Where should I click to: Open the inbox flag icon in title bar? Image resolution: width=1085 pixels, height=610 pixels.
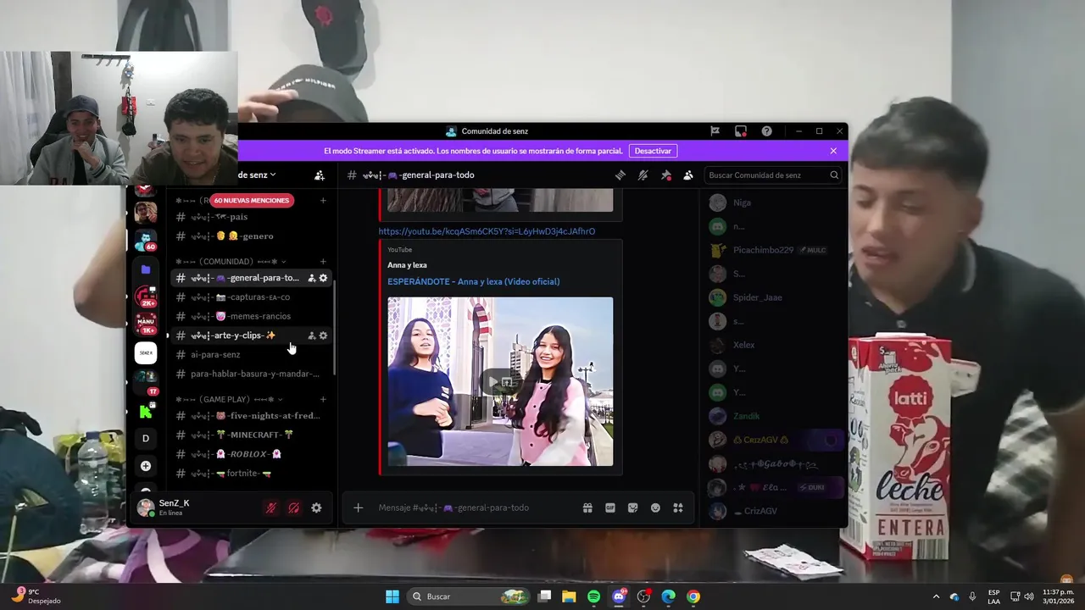(x=715, y=131)
